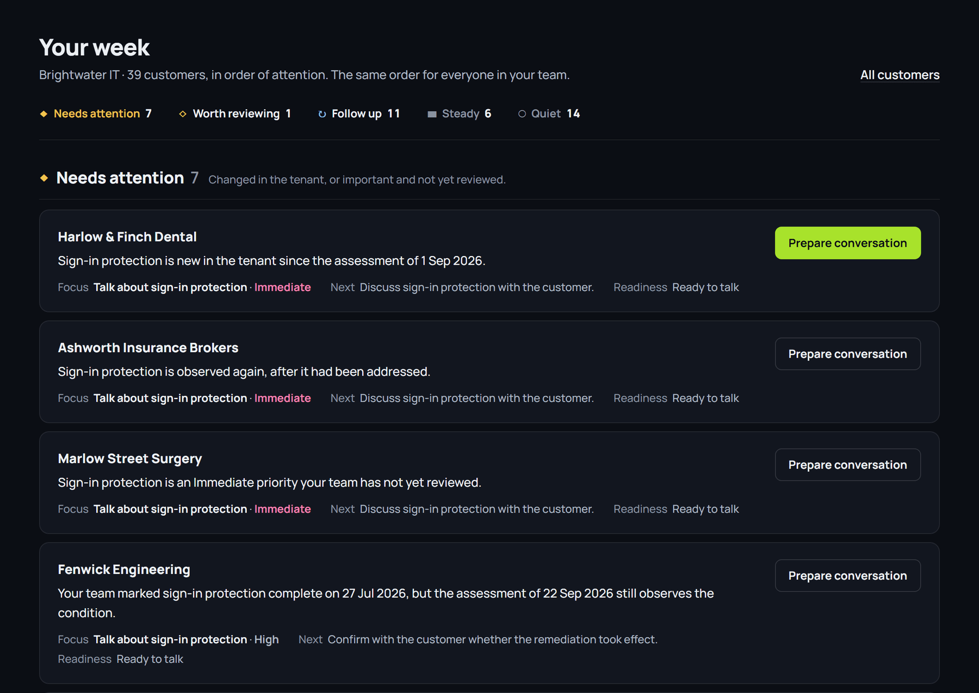Select the Marlow Street Surgery customer name

[130, 459]
